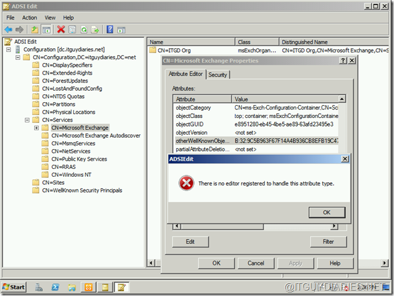
Task: Click the grey Forward arrow toolbar icon
Action: (x=20, y=29)
